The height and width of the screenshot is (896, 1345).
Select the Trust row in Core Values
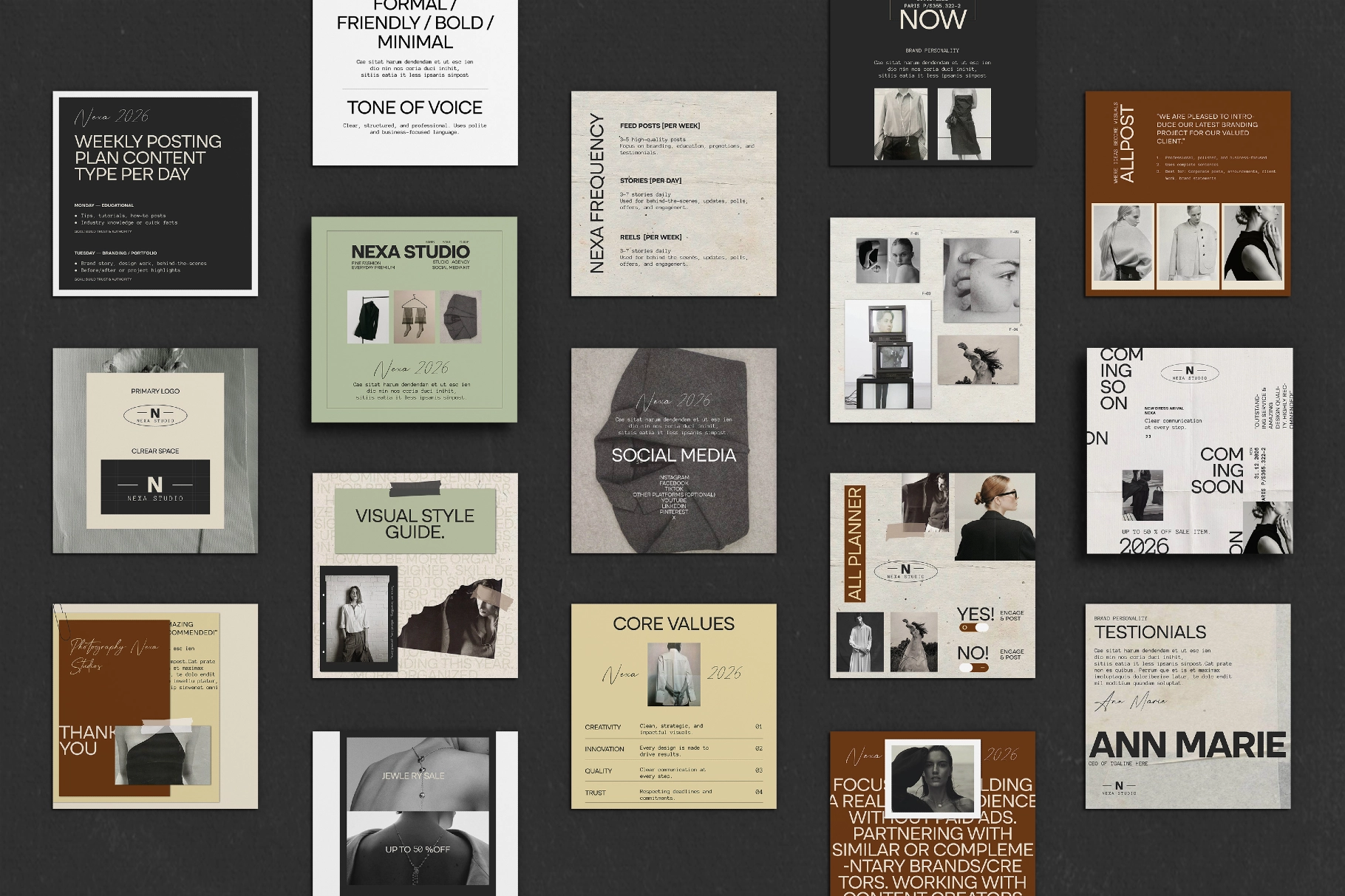(673, 793)
